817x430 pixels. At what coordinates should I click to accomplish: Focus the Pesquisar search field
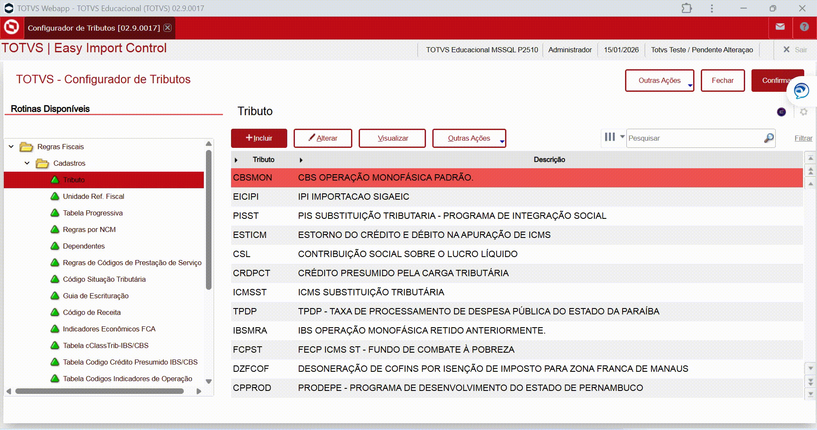point(695,138)
